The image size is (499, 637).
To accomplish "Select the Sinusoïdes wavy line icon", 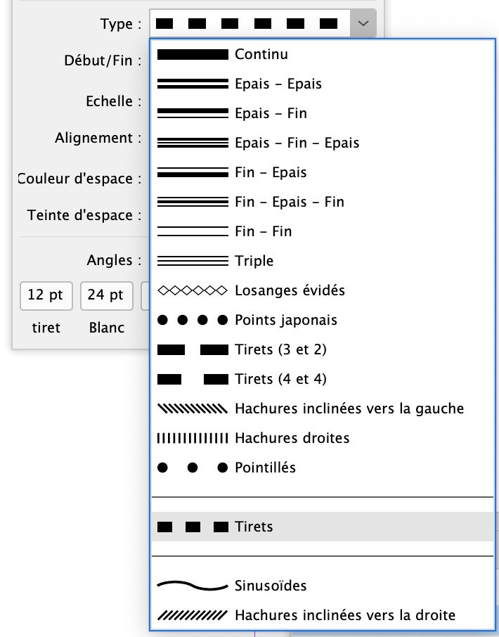I will (193, 585).
